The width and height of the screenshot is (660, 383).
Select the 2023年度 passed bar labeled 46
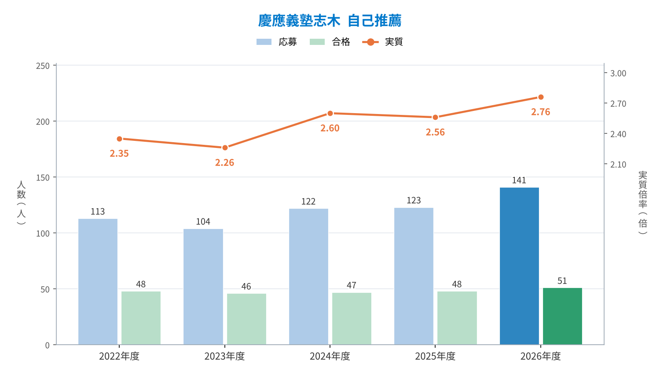[x=246, y=319]
